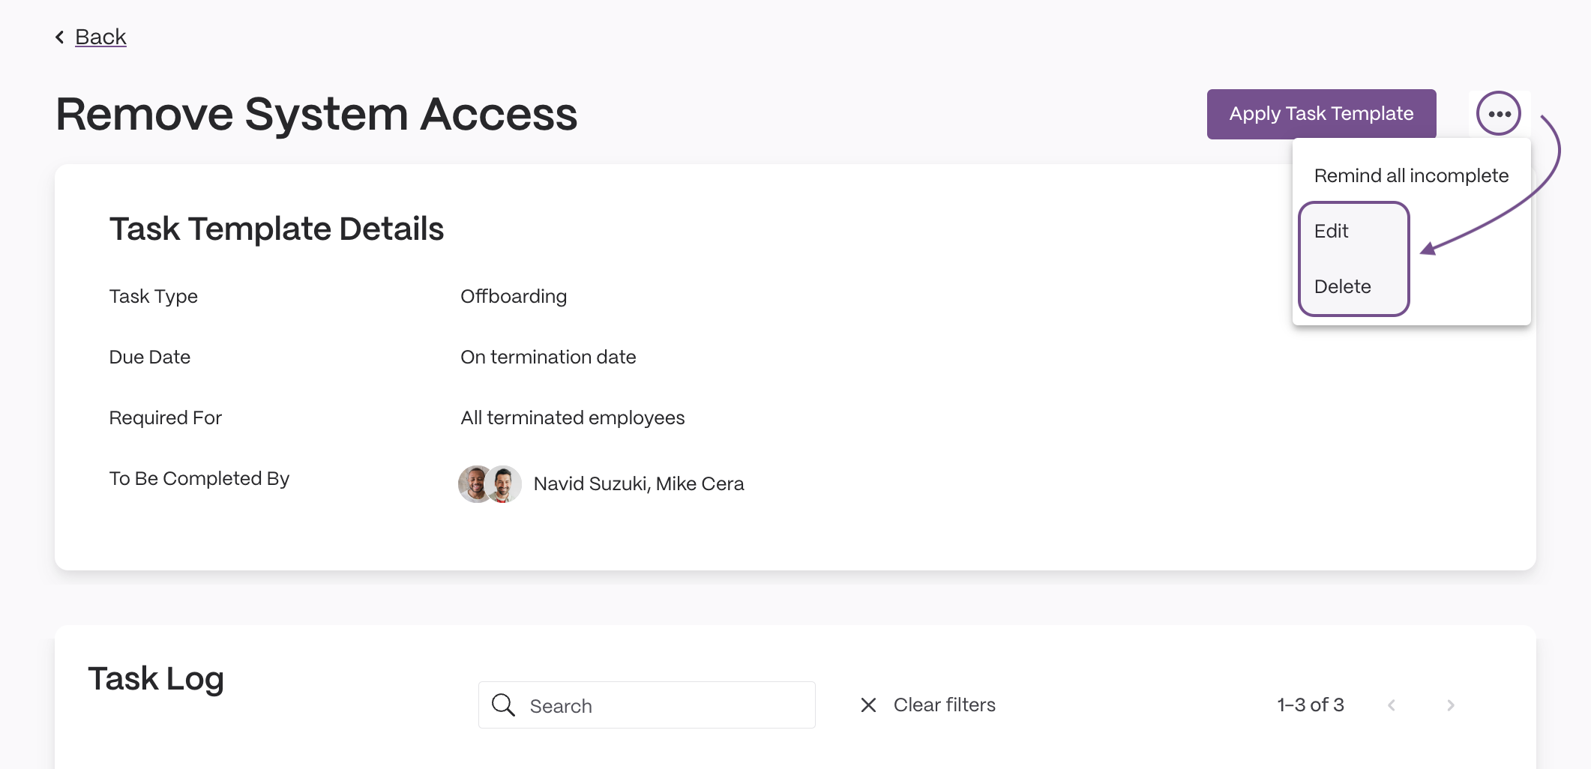This screenshot has width=1591, height=769.
Task: Open the three-dot more options menu
Action: pyautogui.click(x=1499, y=113)
